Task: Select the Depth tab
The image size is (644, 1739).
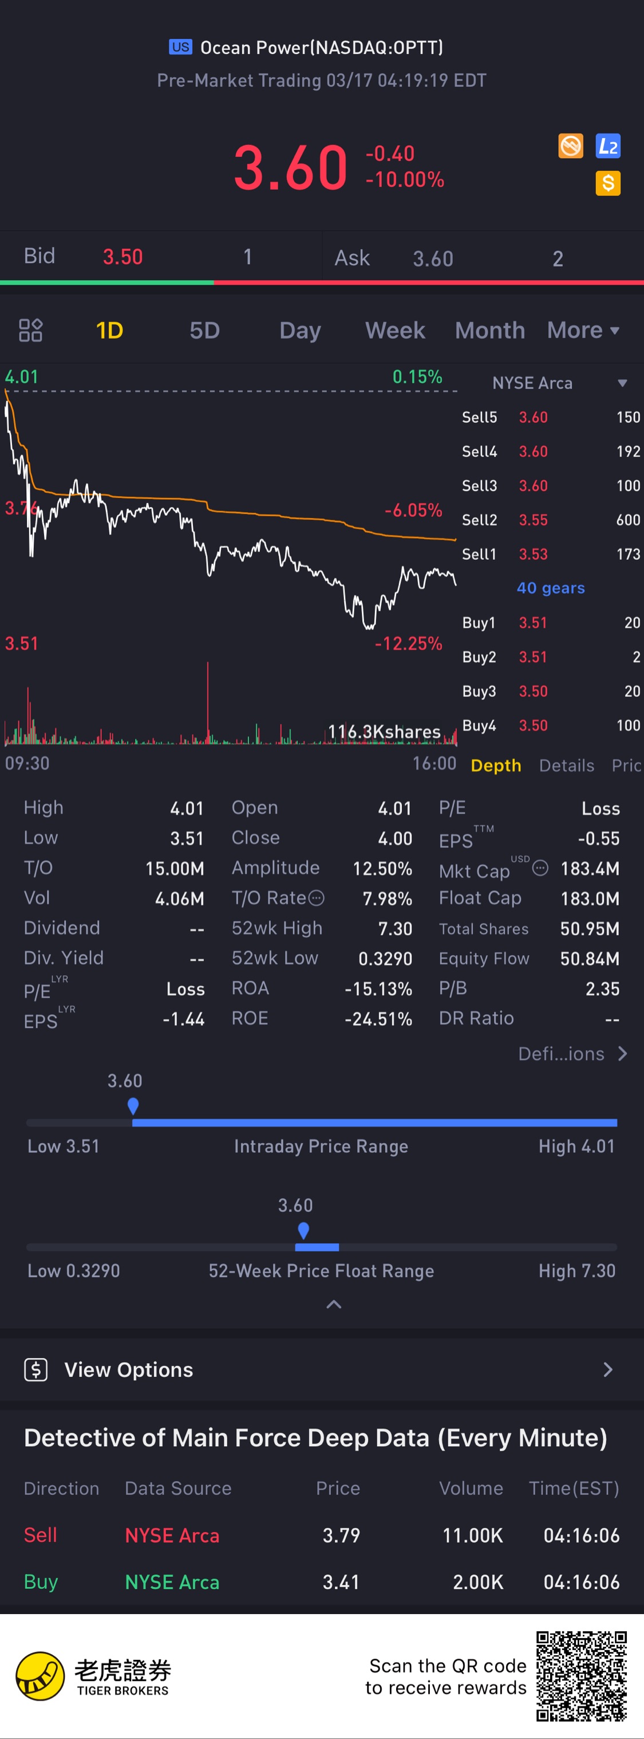Action: pyautogui.click(x=496, y=766)
